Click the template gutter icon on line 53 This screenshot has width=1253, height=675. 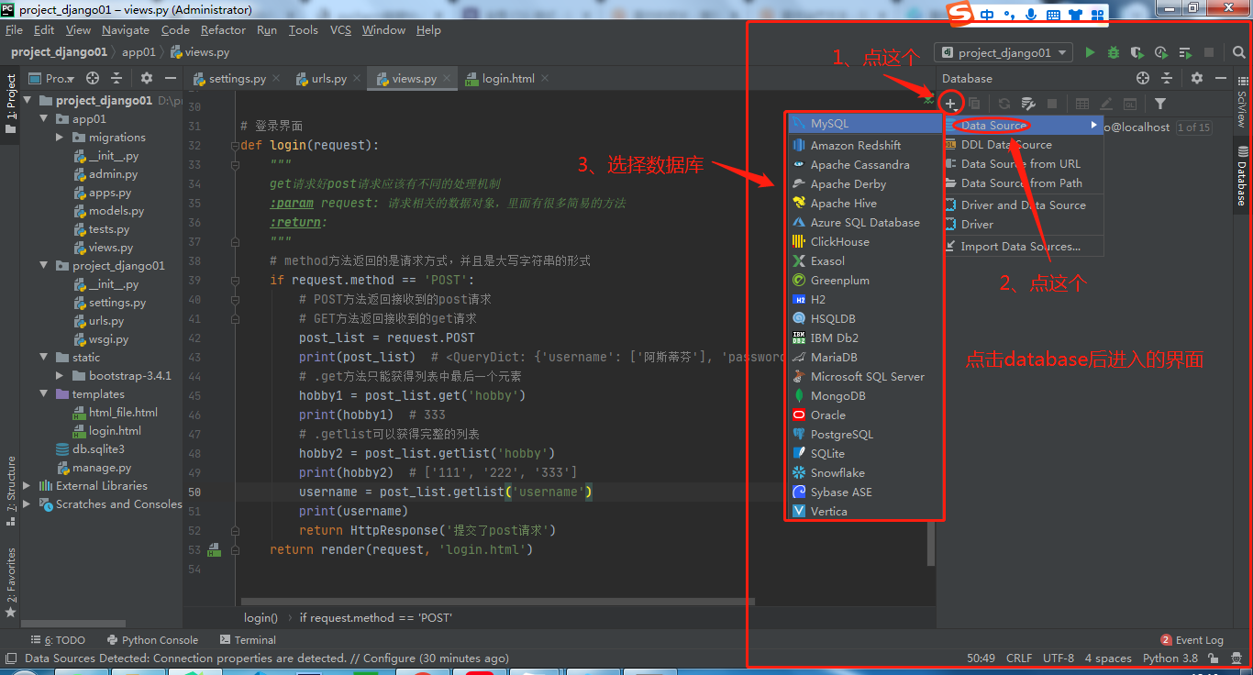pyautogui.click(x=214, y=550)
